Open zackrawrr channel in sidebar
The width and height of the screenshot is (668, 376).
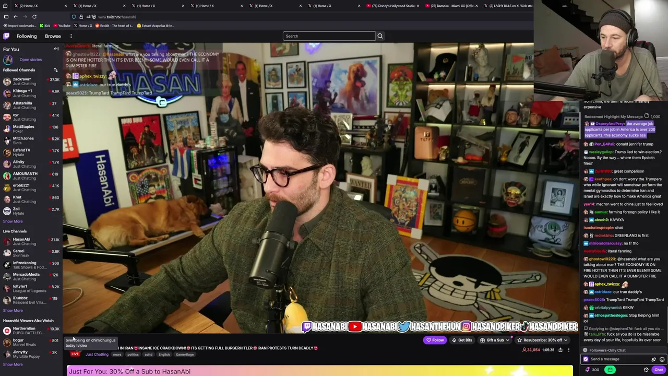[x=31, y=81]
